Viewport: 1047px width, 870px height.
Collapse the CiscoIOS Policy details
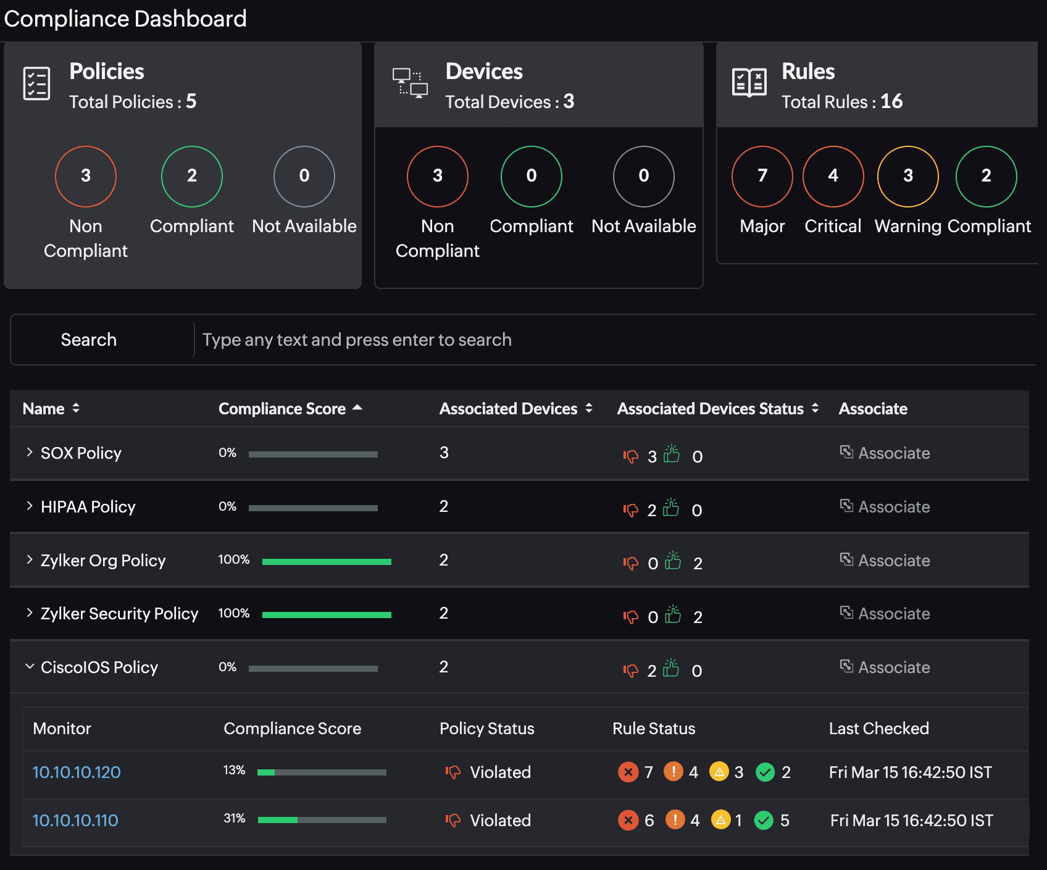pyautogui.click(x=28, y=666)
